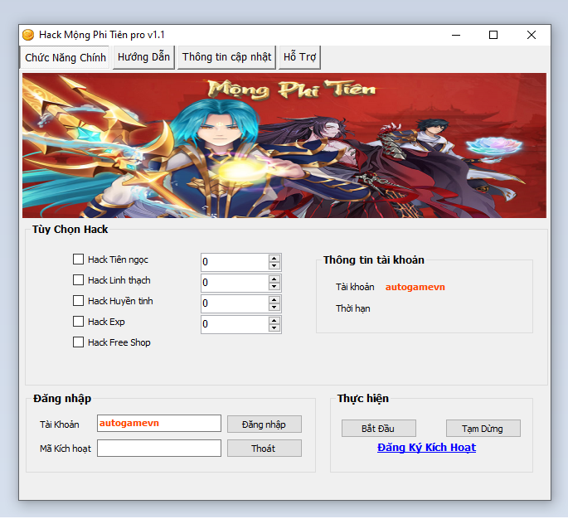
Task: Select the Chức Năng Chính tab
Action: tap(66, 58)
